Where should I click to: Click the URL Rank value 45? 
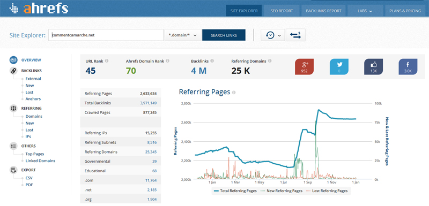pyautogui.click(x=90, y=71)
